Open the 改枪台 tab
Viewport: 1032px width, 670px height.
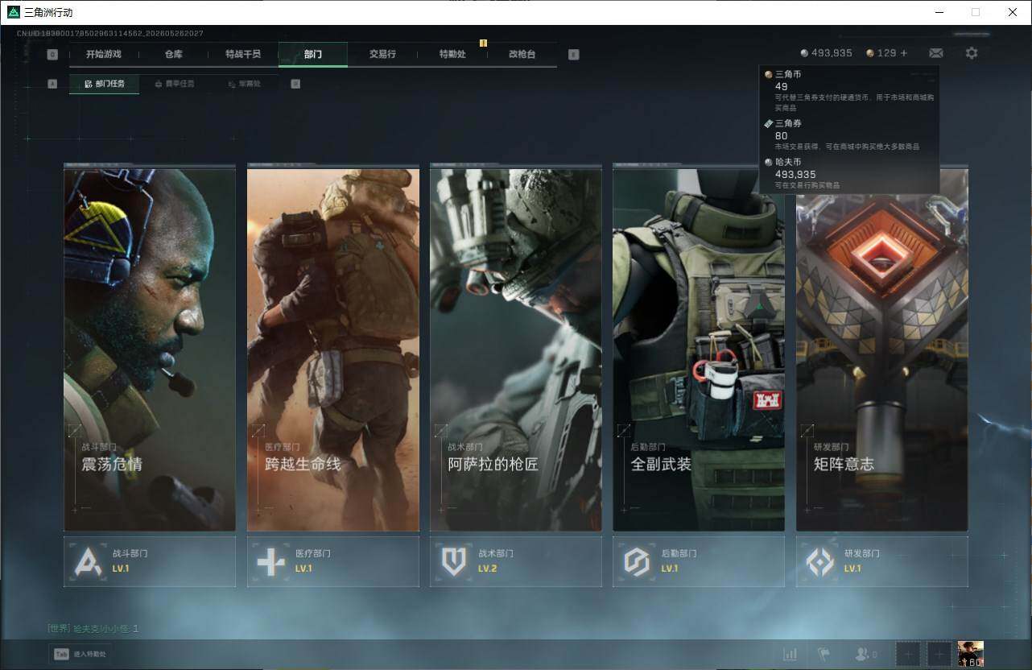[522, 55]
